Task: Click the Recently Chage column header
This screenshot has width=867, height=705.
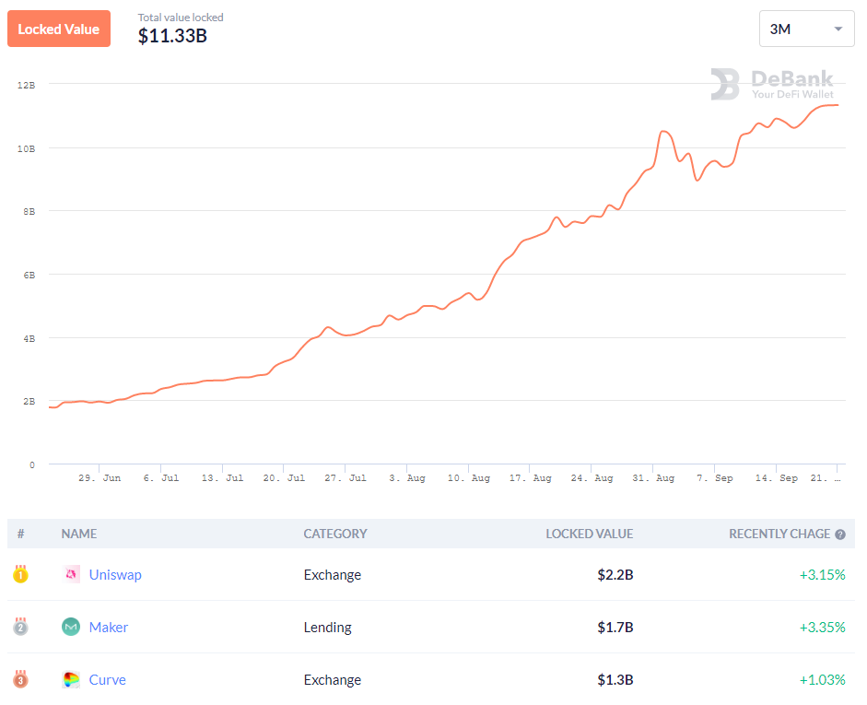Action: pyautogui.click(x=779, y=534)
